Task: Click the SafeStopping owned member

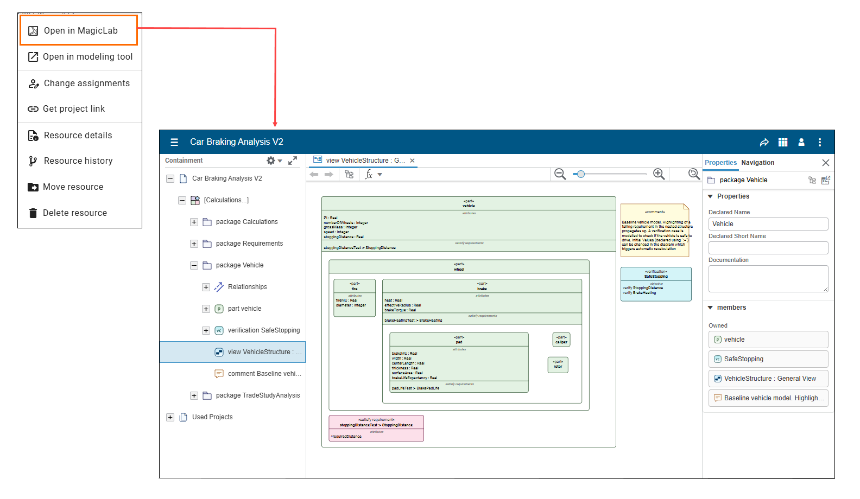Action: [x=768, y=359]
